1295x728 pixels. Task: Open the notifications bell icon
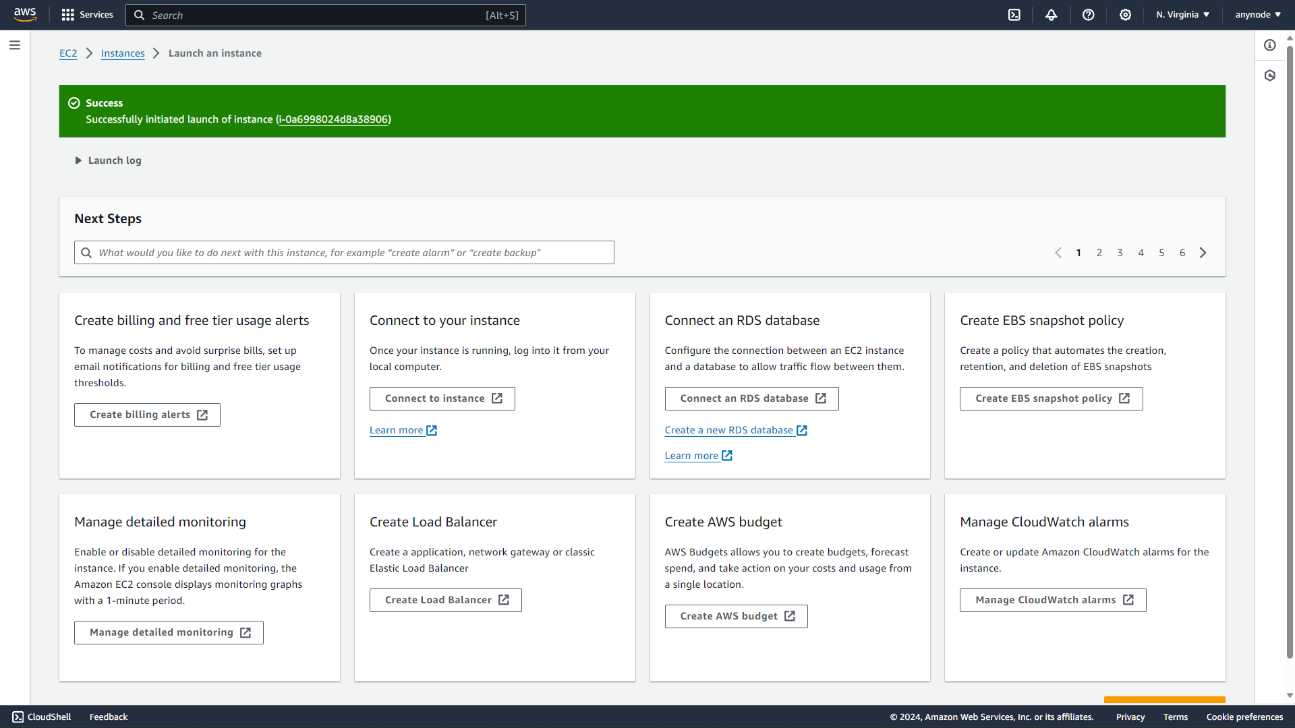pos(1052,15)
